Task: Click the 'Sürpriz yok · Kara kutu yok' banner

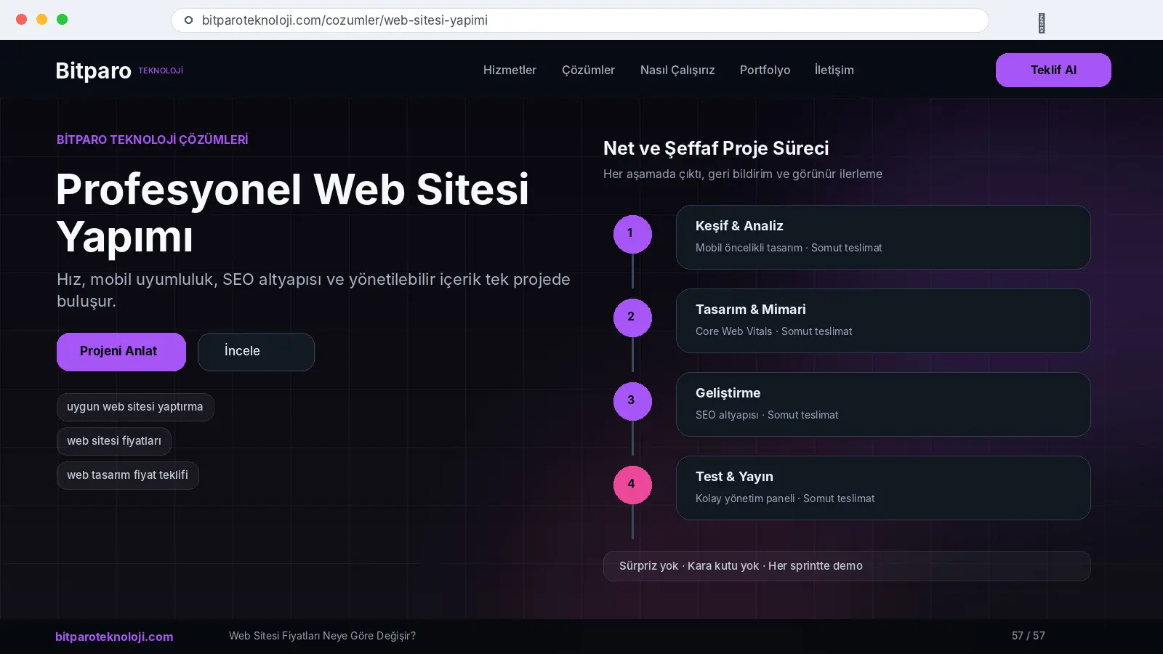Action: (x=847, y=566)
